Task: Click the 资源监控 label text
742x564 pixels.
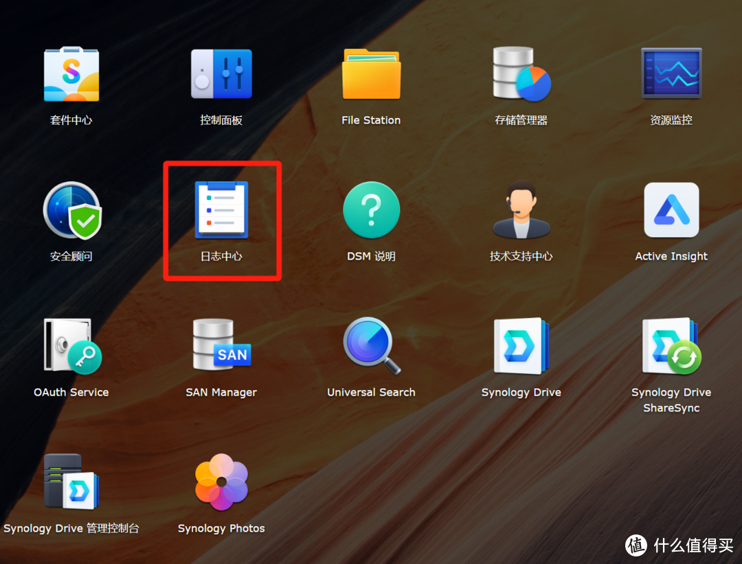Action: tap(671, 120)
